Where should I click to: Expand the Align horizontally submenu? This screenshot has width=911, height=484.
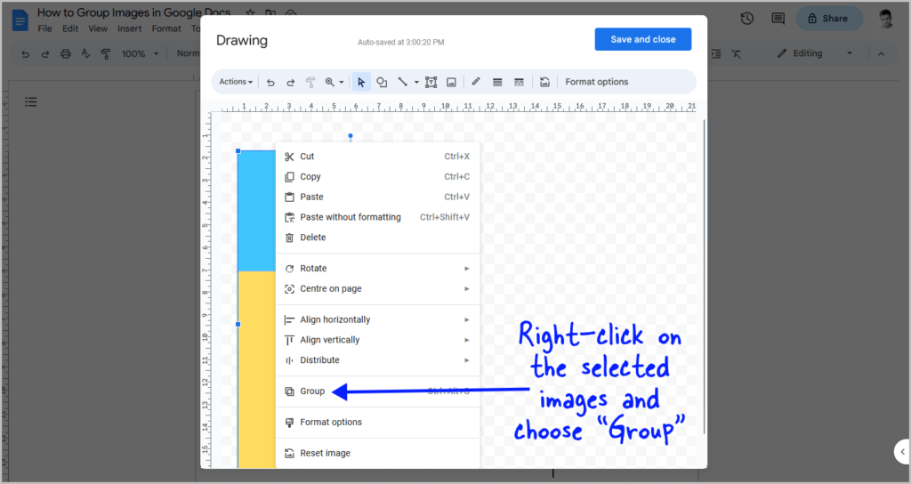click(x=377, y=319)
